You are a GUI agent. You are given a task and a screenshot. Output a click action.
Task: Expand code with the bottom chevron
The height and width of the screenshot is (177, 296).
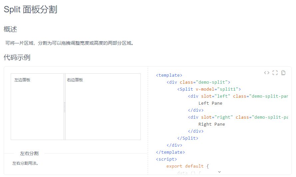click(x=219, y=172)
